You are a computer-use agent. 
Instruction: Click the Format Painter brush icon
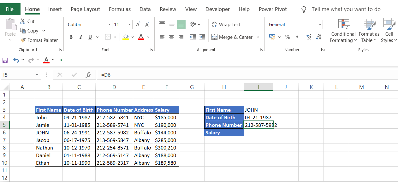coord(23,40)
